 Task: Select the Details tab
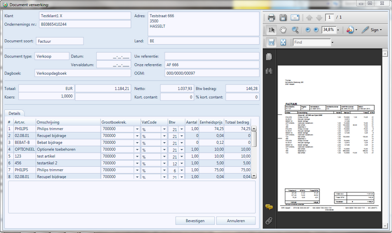(x=14, y=113)
